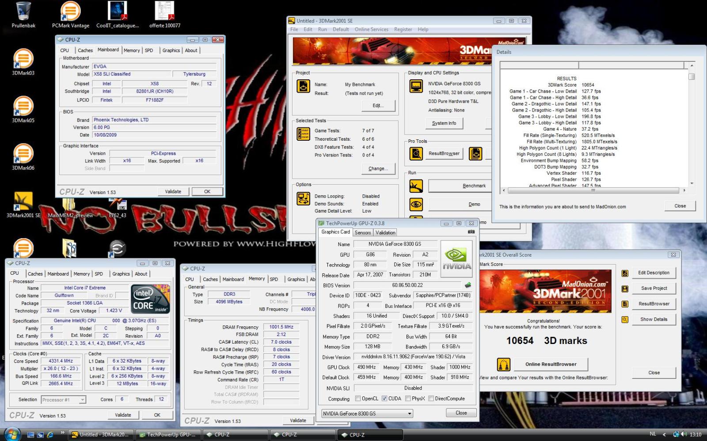Click the Change... button for Selected Tests
Image resolution: width=707 pixels, height=441 pixels.
point(378,168)
